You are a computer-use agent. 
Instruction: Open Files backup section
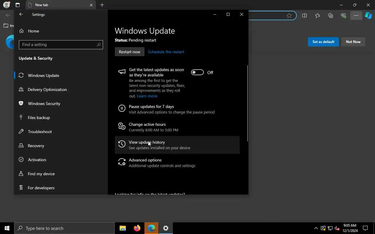coord(61,118)
